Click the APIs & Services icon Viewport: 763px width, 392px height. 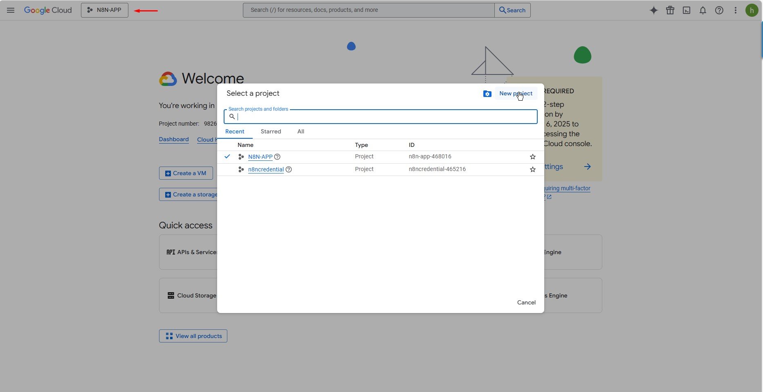171,252
